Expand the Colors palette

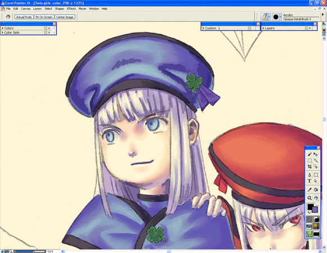click(x=3, y=28)
